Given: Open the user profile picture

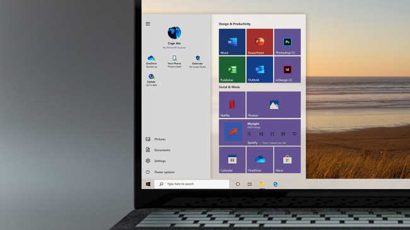Looking at the screenshot, I should coord(174,33).
